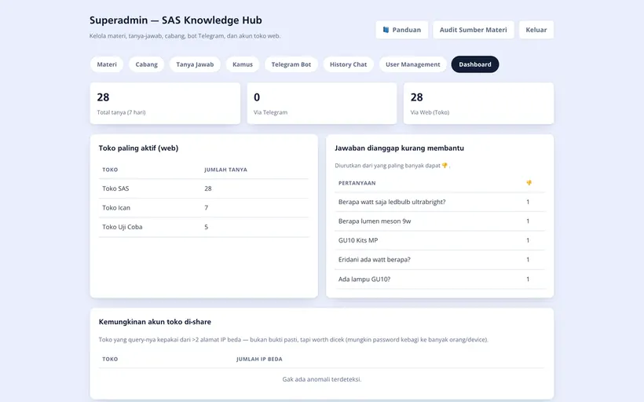
Task: Open question 'Ada lampu GU10?'
Action: pyautogui.click(x=364, y=280)
